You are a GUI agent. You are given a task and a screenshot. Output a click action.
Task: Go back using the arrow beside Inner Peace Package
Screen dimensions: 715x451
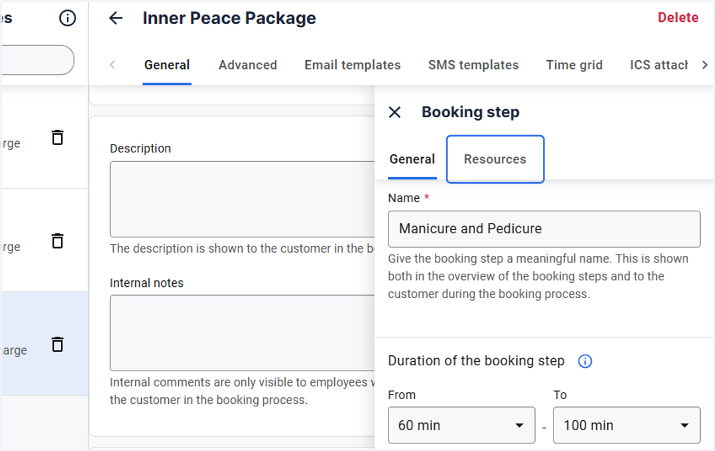(116, 18)
